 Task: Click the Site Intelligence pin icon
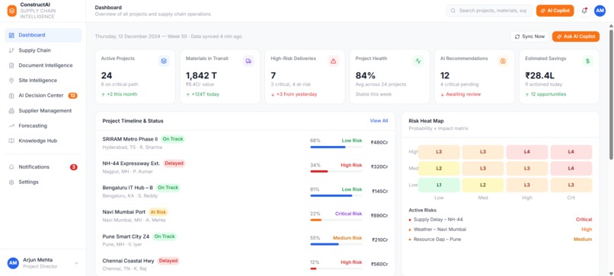click(x=11, y=81)
